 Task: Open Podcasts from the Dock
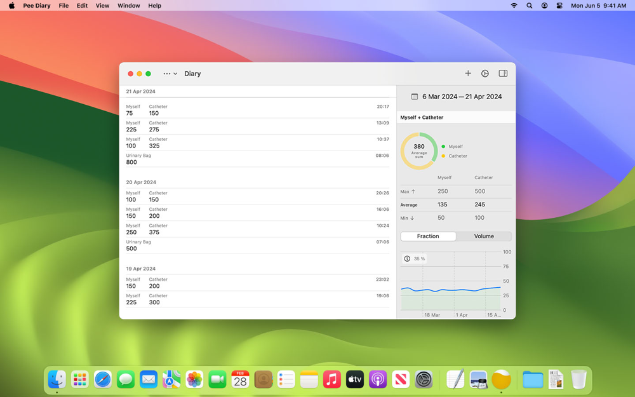coord(378,380)
